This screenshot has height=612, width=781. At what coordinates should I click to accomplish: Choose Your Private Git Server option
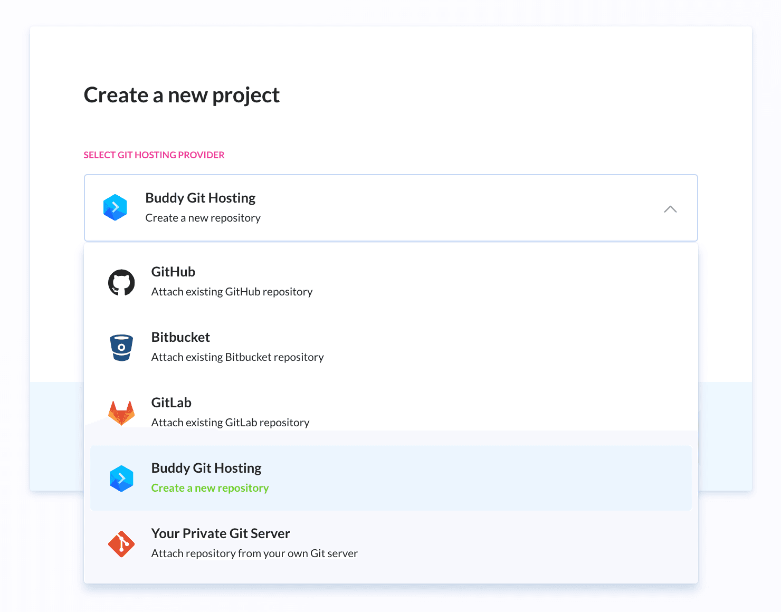pyautogui.click(x=221, y=533)
